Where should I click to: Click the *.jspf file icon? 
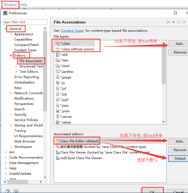57,100
